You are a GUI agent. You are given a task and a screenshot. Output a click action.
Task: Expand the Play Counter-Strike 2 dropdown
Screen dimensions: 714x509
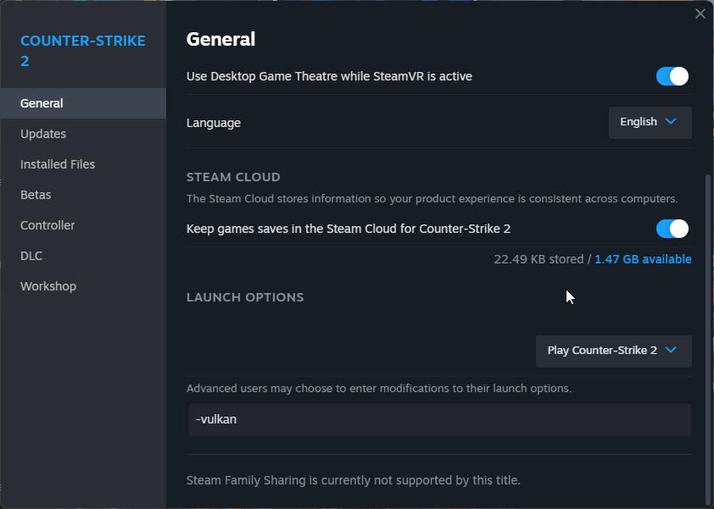click(612, 351)
